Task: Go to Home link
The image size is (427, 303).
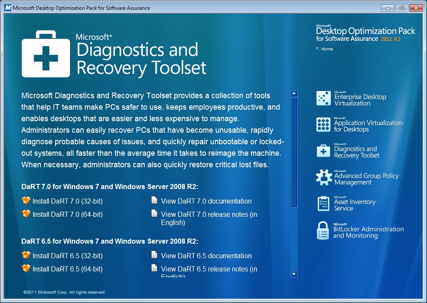Action: [x=327, y=49]
